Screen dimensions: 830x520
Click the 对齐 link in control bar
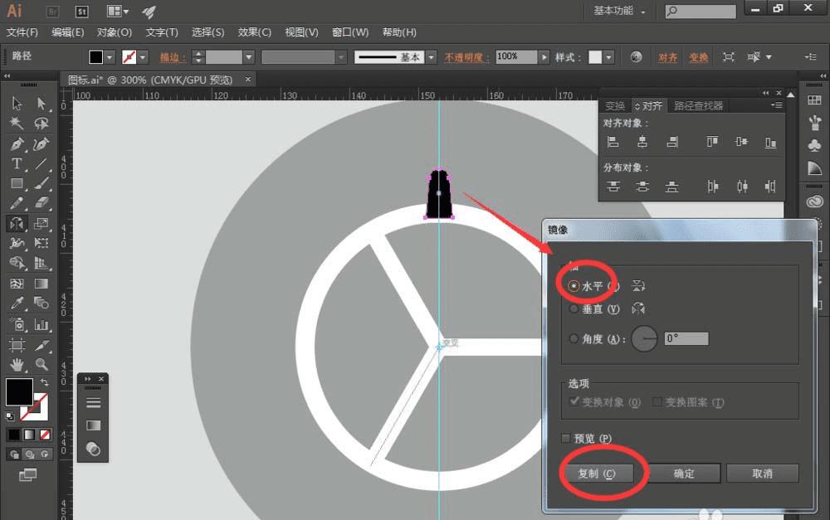tap(667, 57)
